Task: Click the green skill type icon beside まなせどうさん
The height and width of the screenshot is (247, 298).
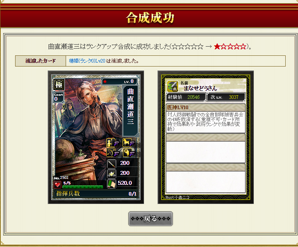Action: pos(172,86)
